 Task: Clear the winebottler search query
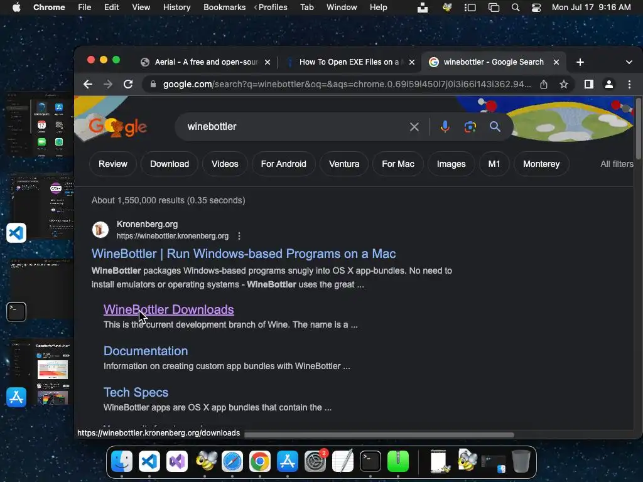pyautogui.click(x=414, y=127)
